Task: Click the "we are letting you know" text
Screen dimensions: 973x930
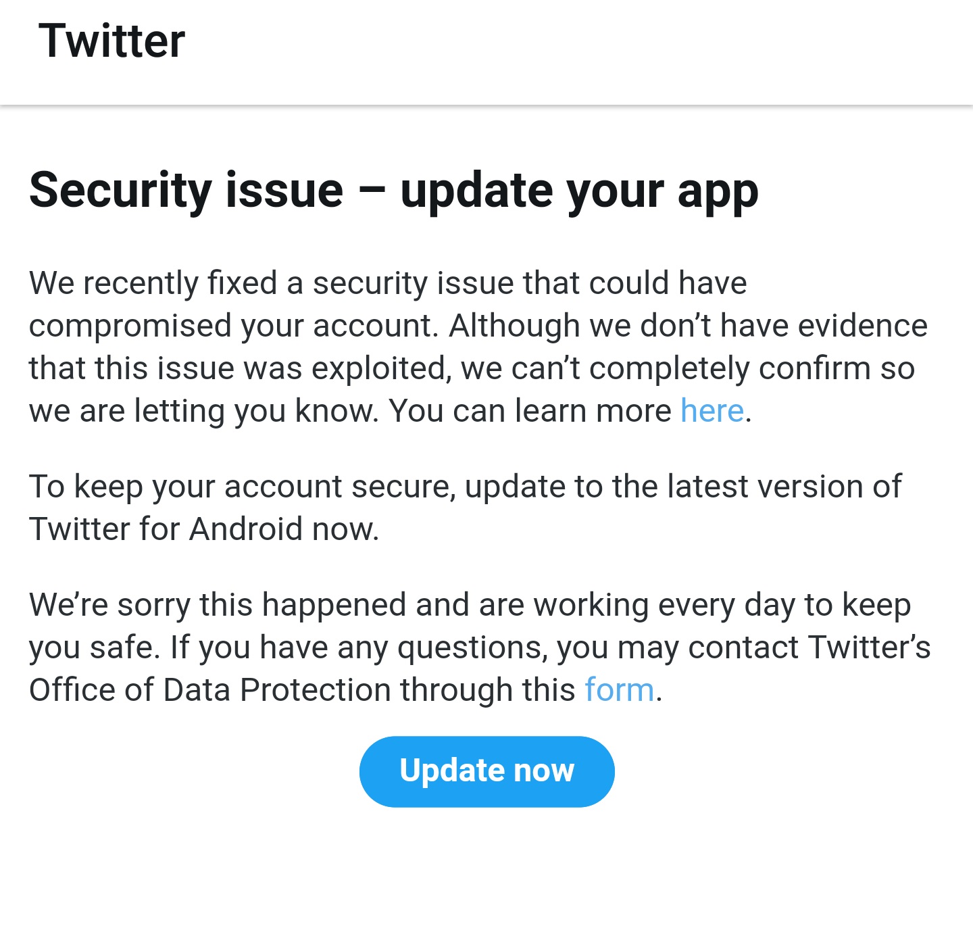Action: [x=203, y=411]
